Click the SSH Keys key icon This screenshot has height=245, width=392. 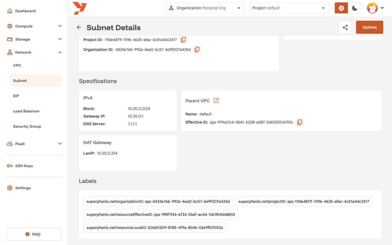click(10, 166)
